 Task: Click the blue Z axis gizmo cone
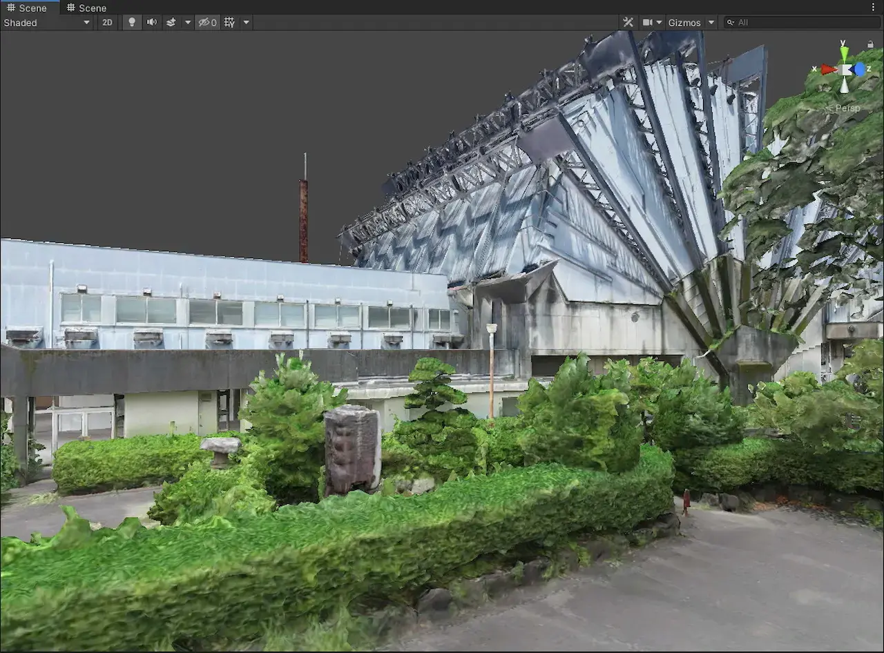(860, 69)
